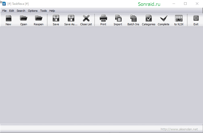The height and width of the screenshot is (133, 203).
Task: Launch the Import tool icon
Action: coord(118,18)
